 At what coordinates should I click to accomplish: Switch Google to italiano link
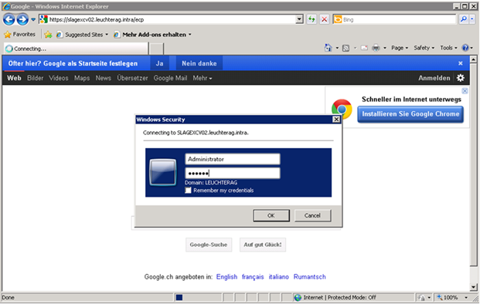tap(278, 277)
